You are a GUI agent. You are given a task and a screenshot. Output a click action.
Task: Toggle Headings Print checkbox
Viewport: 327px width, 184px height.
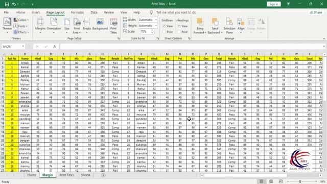(179, 32)
